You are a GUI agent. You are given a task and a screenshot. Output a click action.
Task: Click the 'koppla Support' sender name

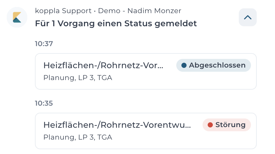point(63,11)
